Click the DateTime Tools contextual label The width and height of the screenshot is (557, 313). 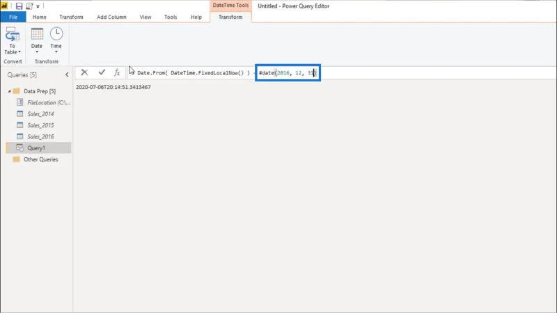(230, 6)
